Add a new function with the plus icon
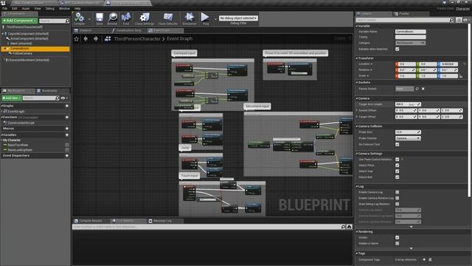 coord(67,117)
